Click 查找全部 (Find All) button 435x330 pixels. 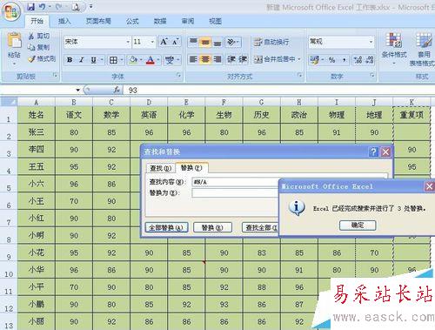(260, 227)
